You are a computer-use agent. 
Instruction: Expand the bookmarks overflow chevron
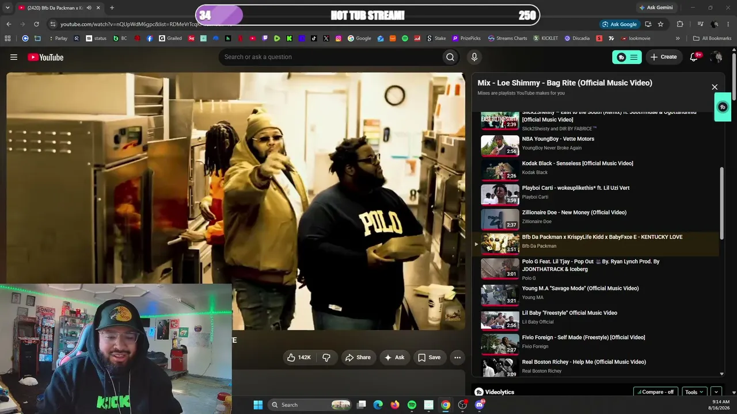pyautogui.click(x=678, y=39)
